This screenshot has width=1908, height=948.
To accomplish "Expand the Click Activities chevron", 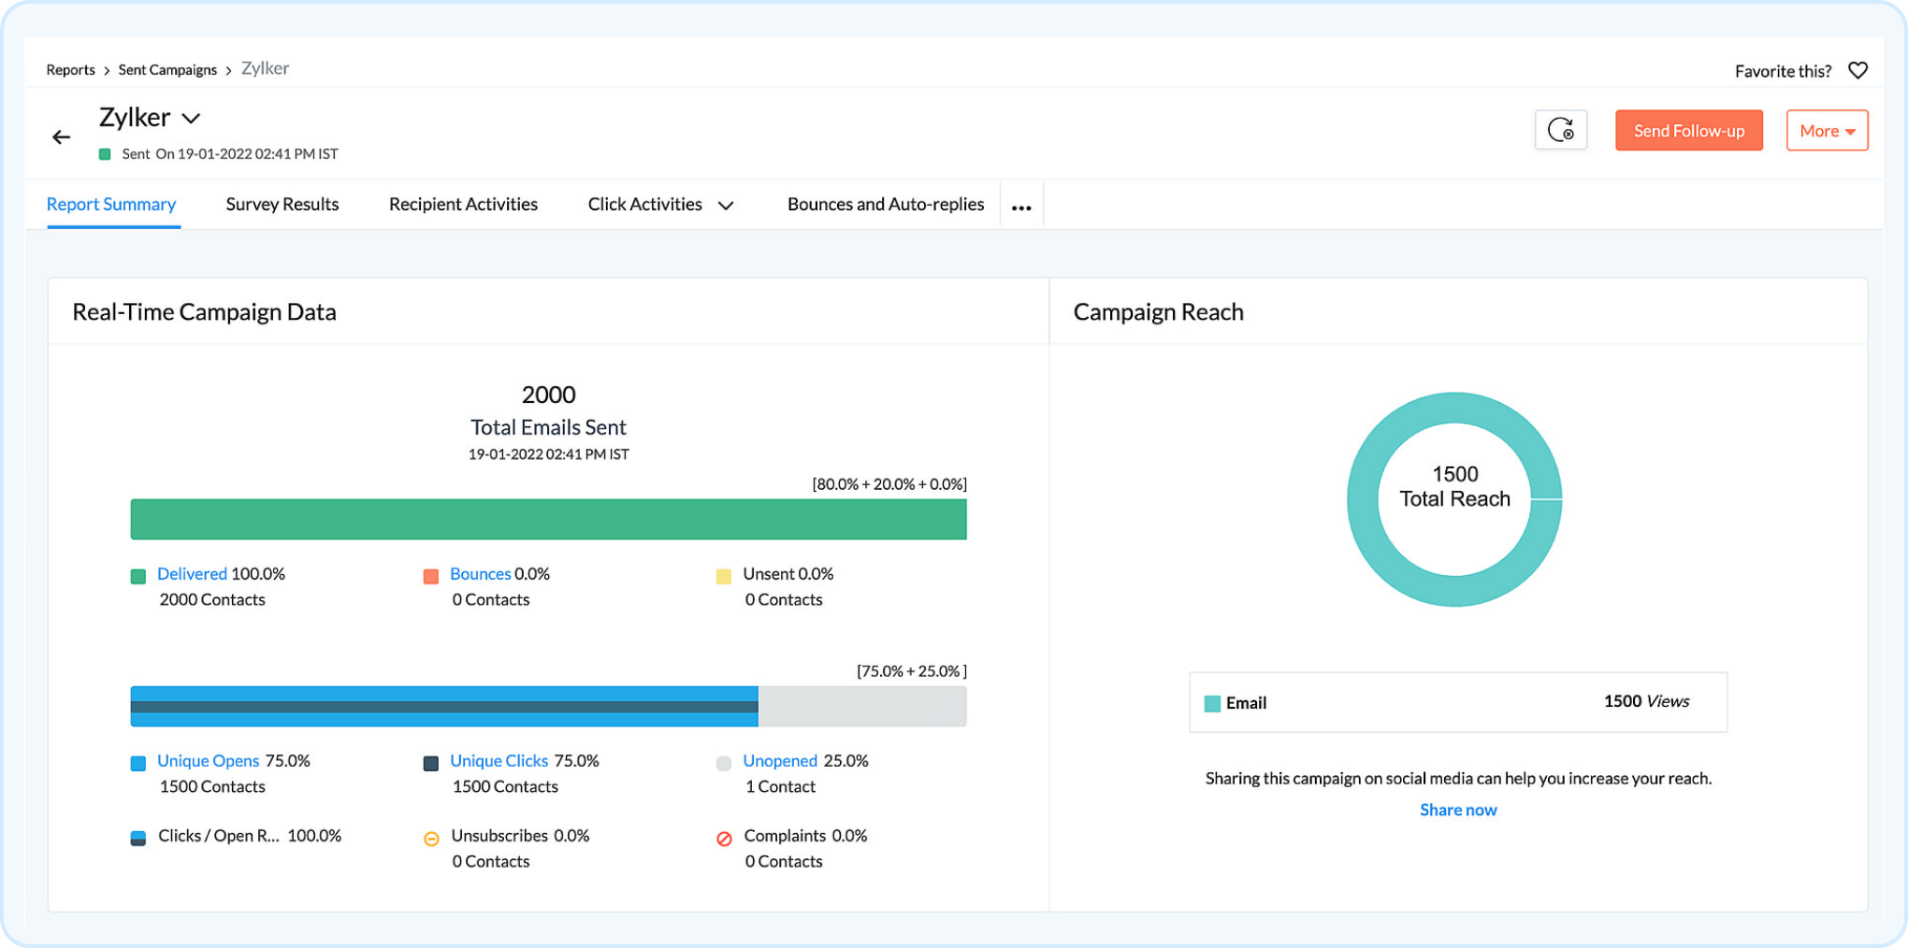I will pyautogui.click(x=726, y=206).
